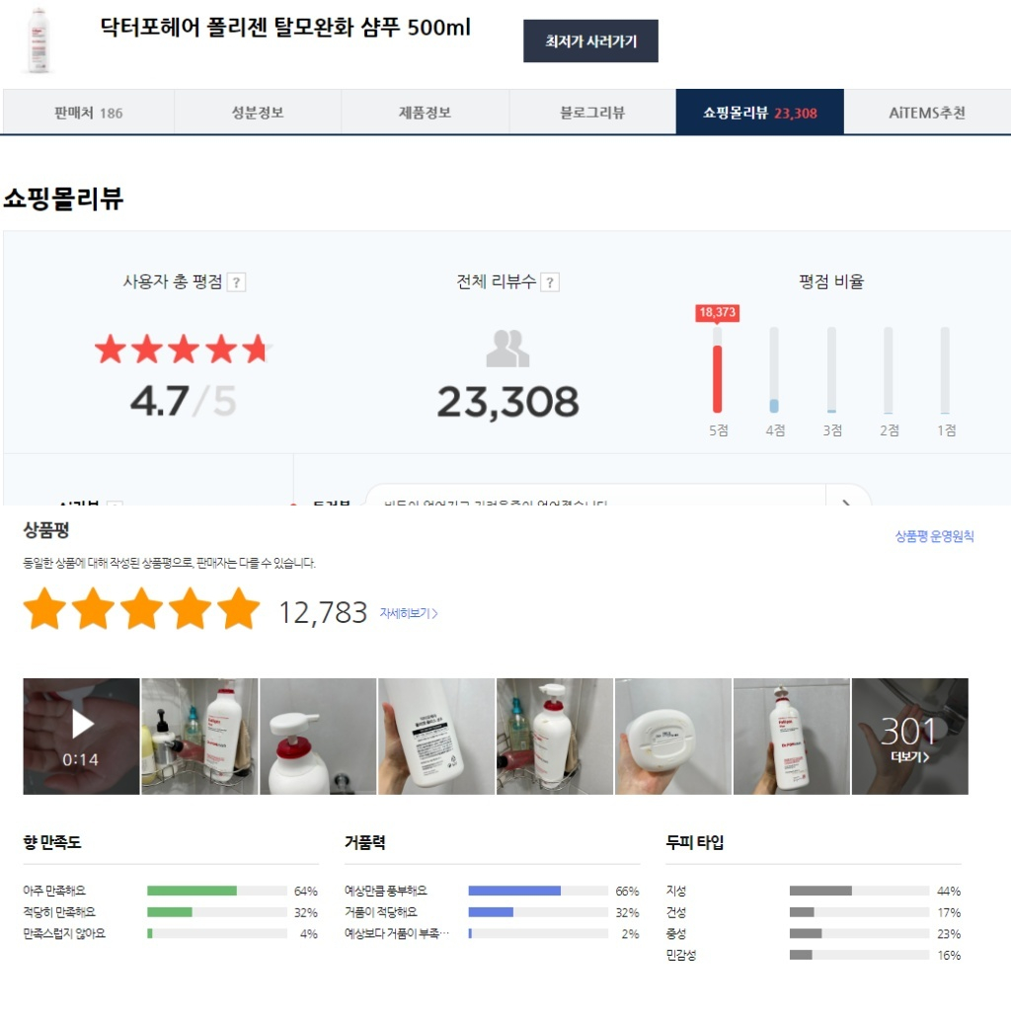Open the 성분정보 tab
The height and width of the screenshot is (1011, 1011).
tap(258, 113)
